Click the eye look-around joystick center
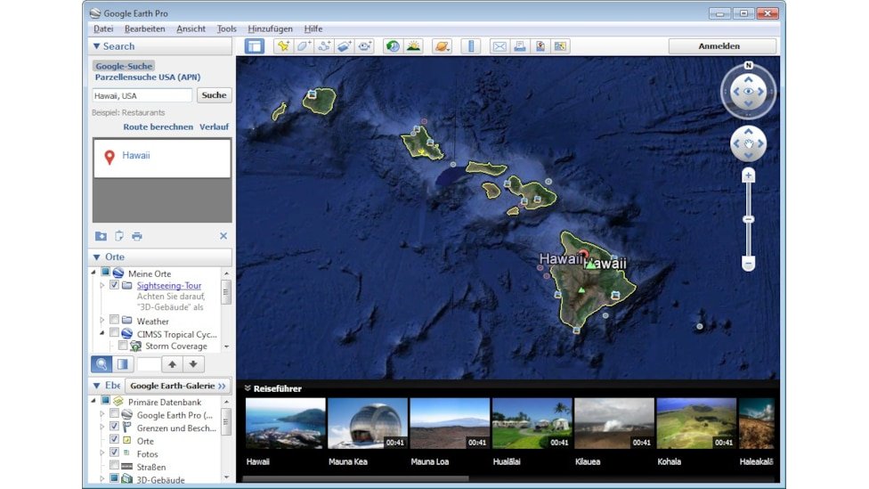Screen dimensions: 869x489 pyautogui.click(x=748, y=91)
